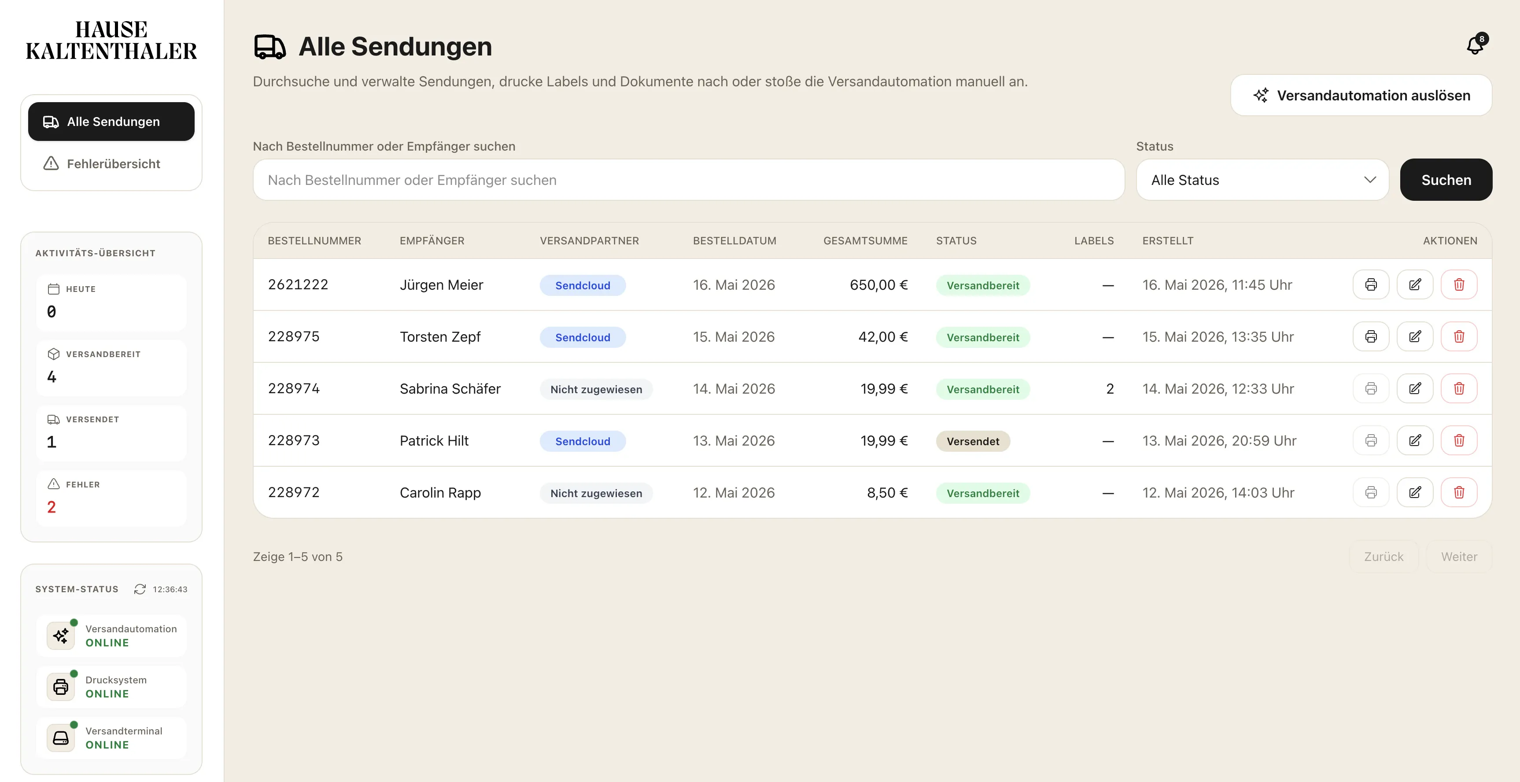Click the Erstellt column header
Viewport: 1520px width, 782px height.
point(1168,241)
